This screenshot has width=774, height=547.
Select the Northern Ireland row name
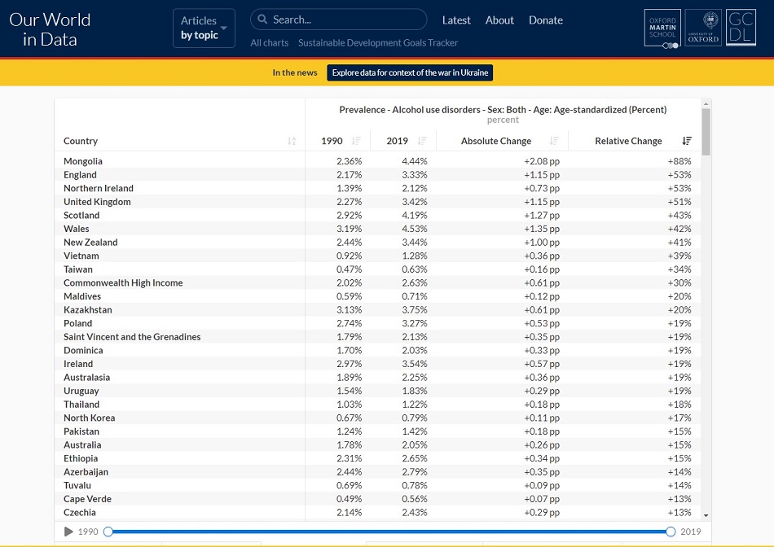tap(99, 188)
